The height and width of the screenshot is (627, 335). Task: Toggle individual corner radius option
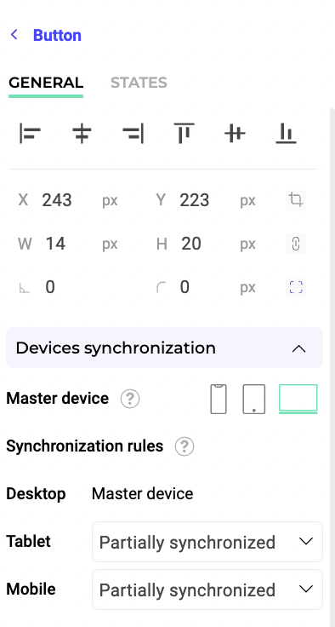coord(296,287)
